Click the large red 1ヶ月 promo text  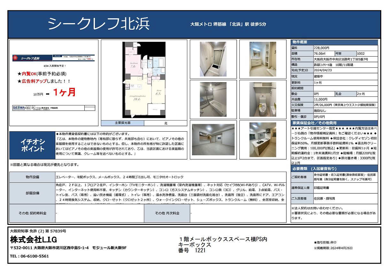[64, 92]
